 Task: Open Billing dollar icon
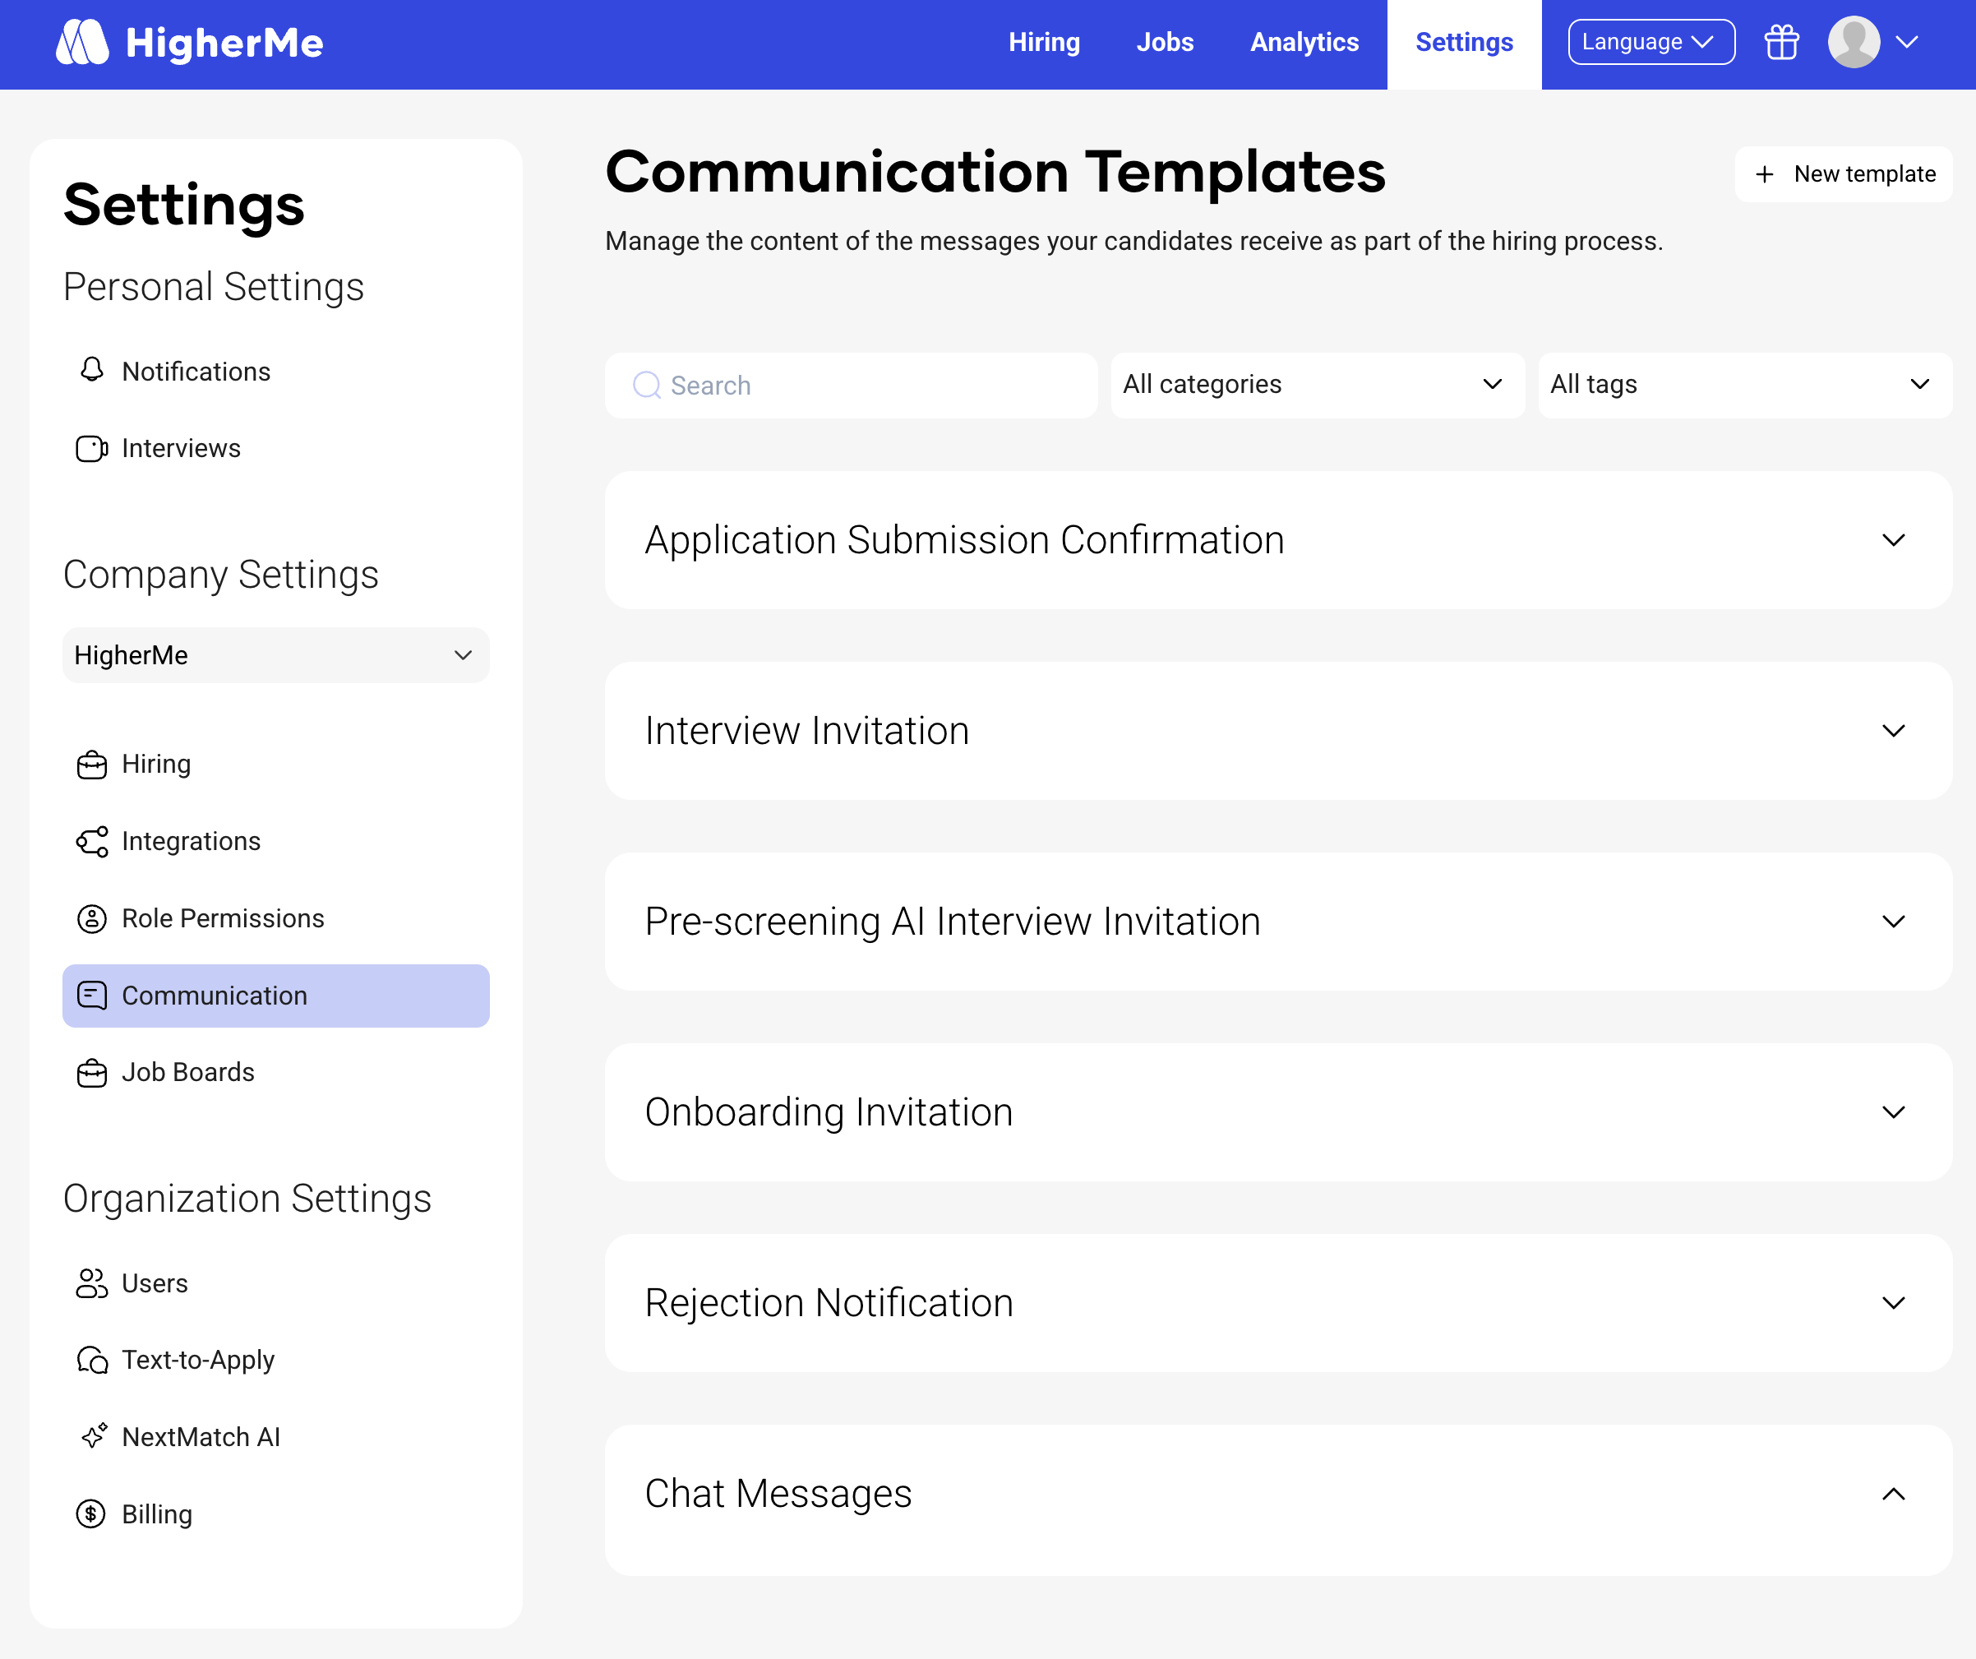tap(91, 1514)
